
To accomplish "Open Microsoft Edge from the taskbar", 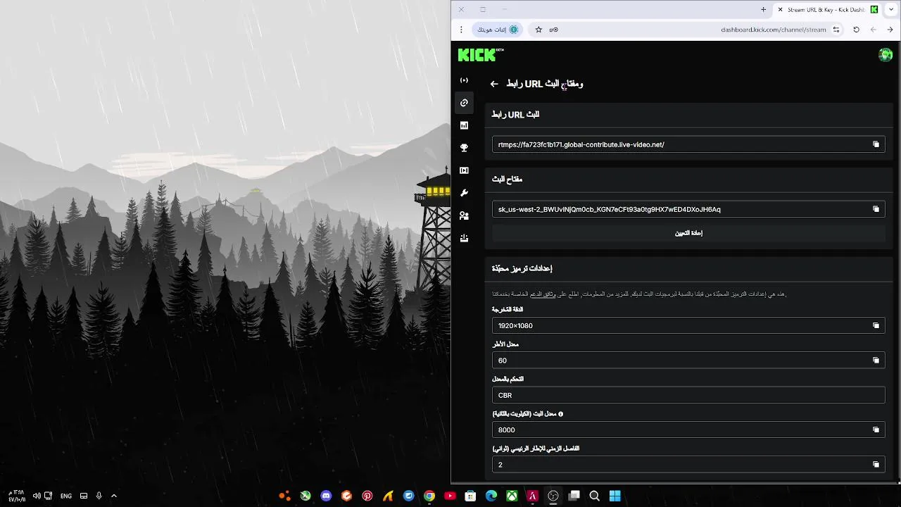I will [491, 496].
